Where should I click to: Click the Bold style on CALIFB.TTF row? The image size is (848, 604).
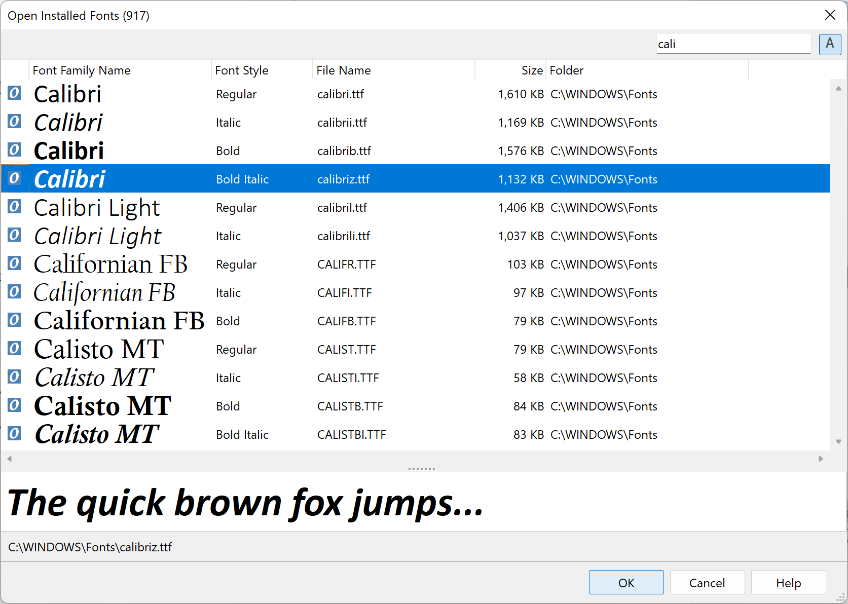228,321
